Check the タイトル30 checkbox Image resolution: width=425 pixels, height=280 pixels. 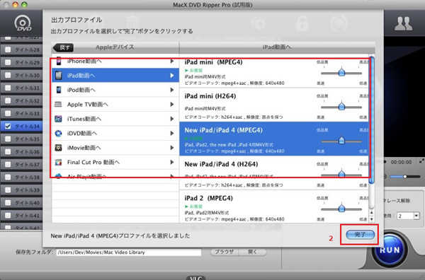[8, 75]
